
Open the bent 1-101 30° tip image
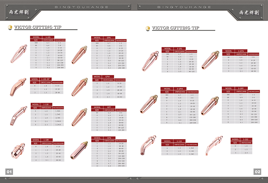pos(18,87)
